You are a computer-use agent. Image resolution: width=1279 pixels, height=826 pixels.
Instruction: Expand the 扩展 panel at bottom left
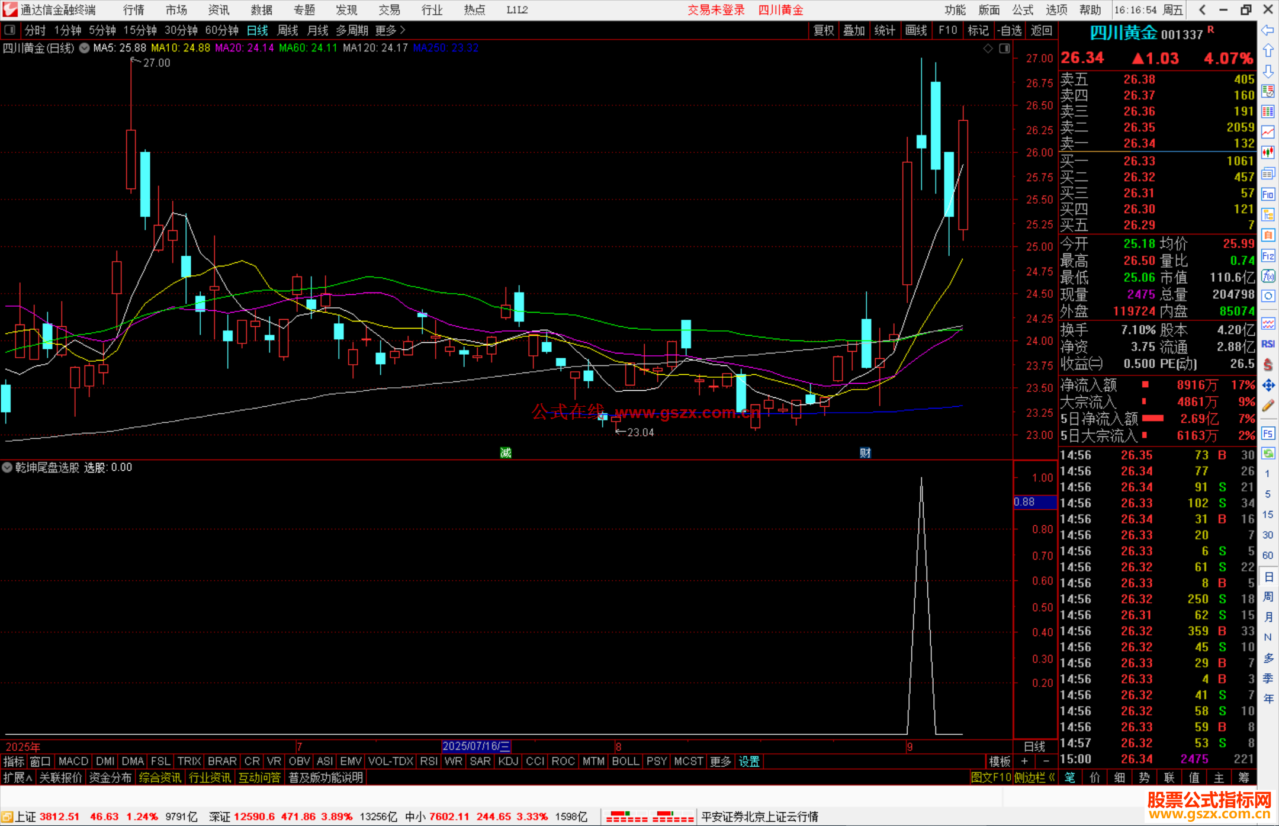18,777
